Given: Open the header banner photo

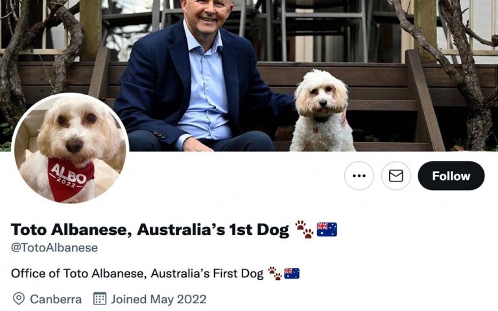Looking at the screenshot, I should point(249,76).
